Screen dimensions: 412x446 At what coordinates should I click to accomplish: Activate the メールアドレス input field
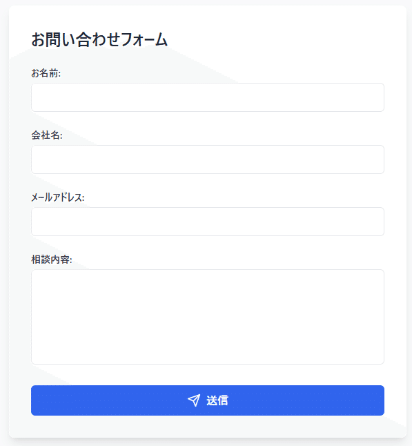point(208,222)
